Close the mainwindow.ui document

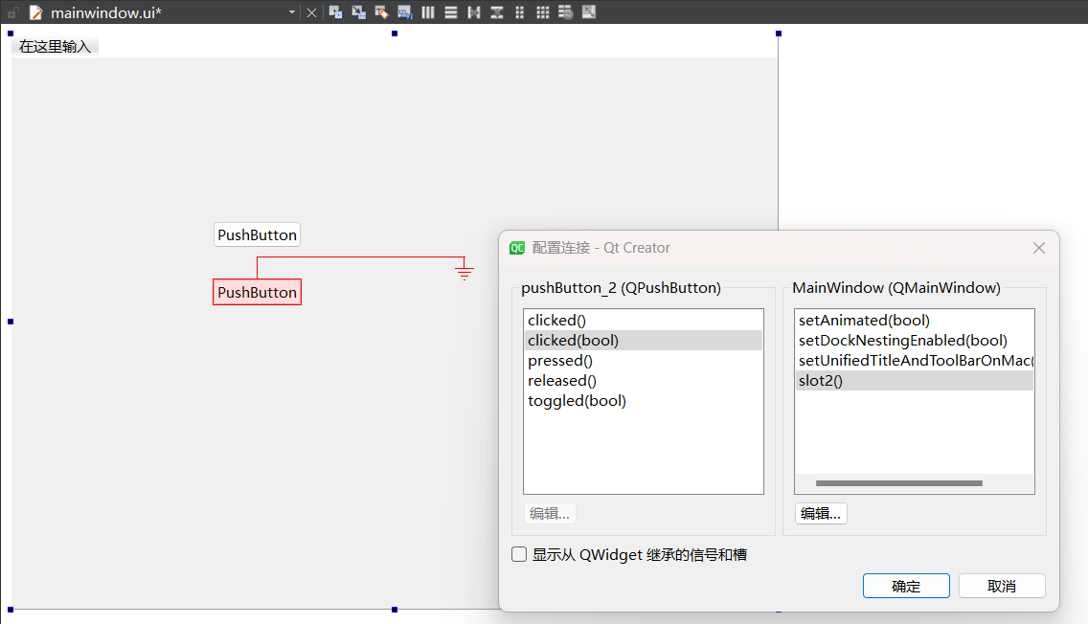311,12
